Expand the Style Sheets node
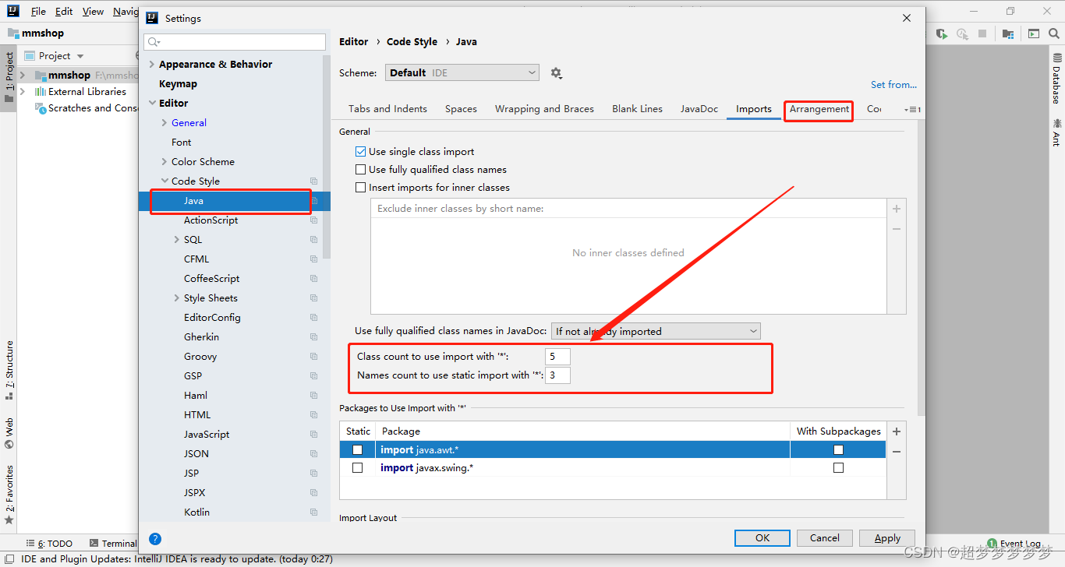Viewport: 1065px width, 567px height. coord(177,298)
